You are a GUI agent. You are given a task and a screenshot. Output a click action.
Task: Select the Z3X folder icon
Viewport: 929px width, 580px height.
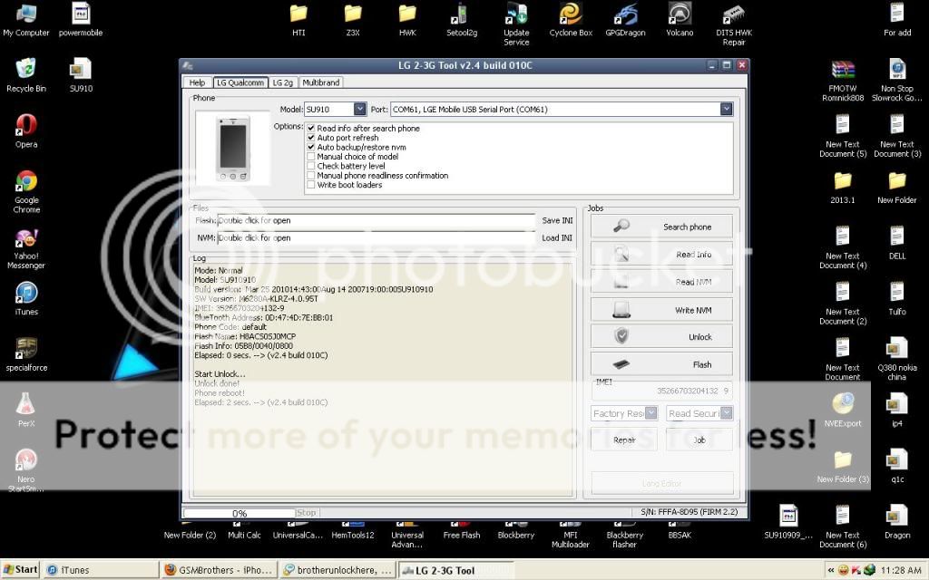pos(353,20)
